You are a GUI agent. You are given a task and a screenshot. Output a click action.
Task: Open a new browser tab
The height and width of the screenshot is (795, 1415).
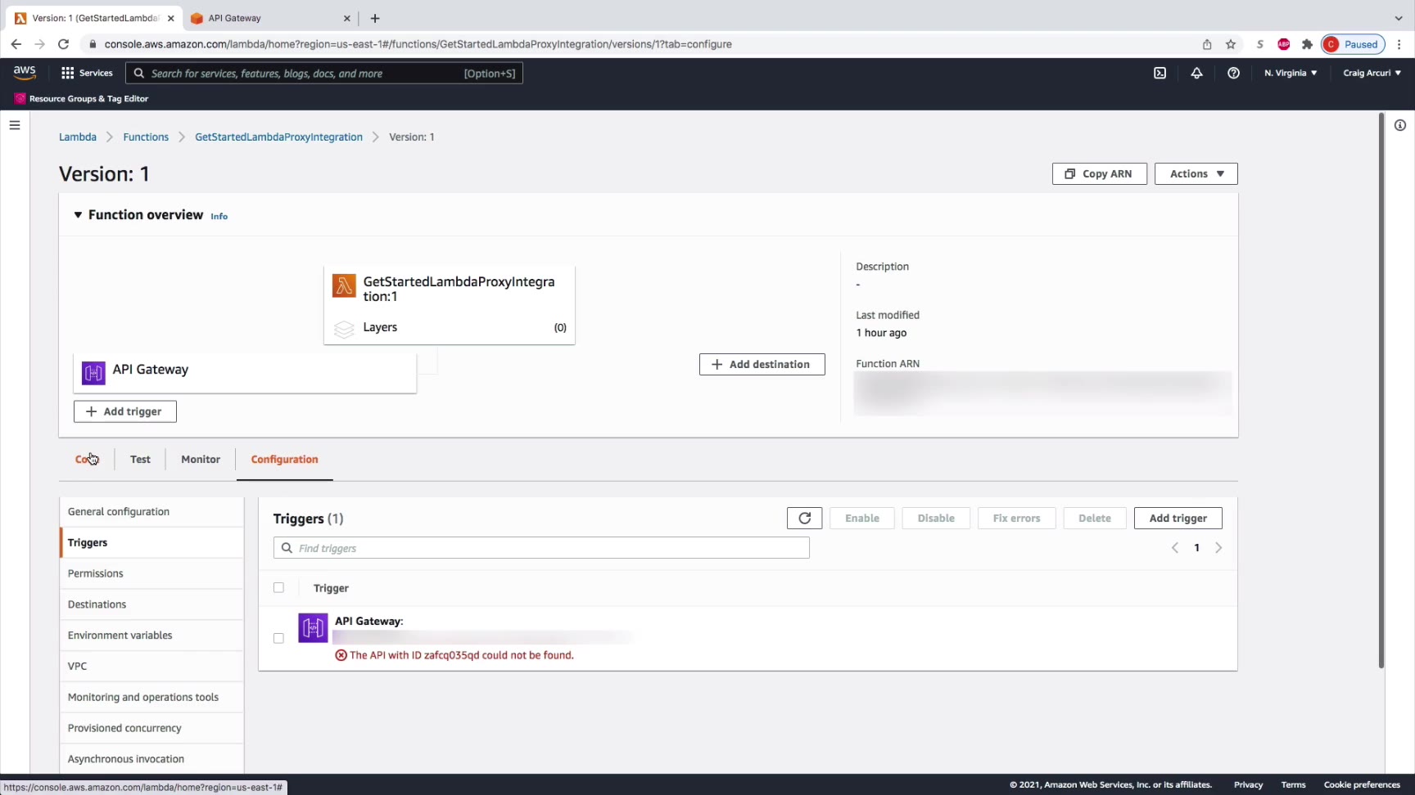coord(375,18)
